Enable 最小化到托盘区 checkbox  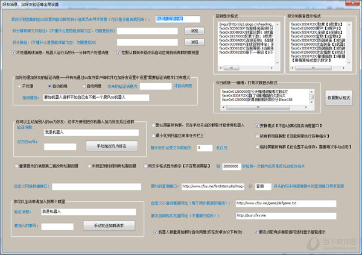pos(153,136)
